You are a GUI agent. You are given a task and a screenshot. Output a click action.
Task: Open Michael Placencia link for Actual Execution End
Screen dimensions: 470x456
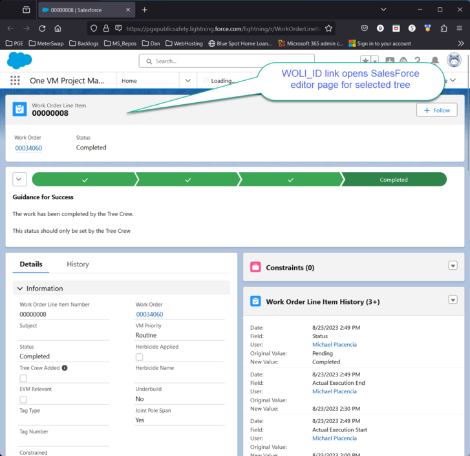point(334,391)
